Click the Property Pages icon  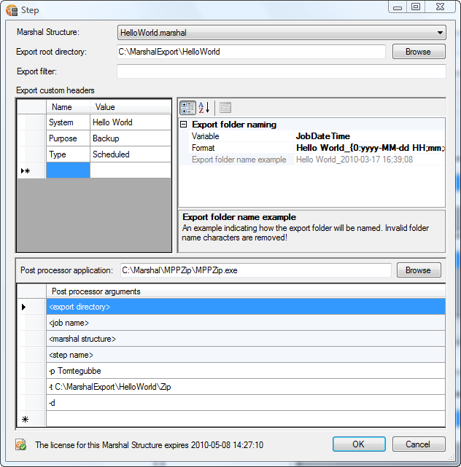225,108
